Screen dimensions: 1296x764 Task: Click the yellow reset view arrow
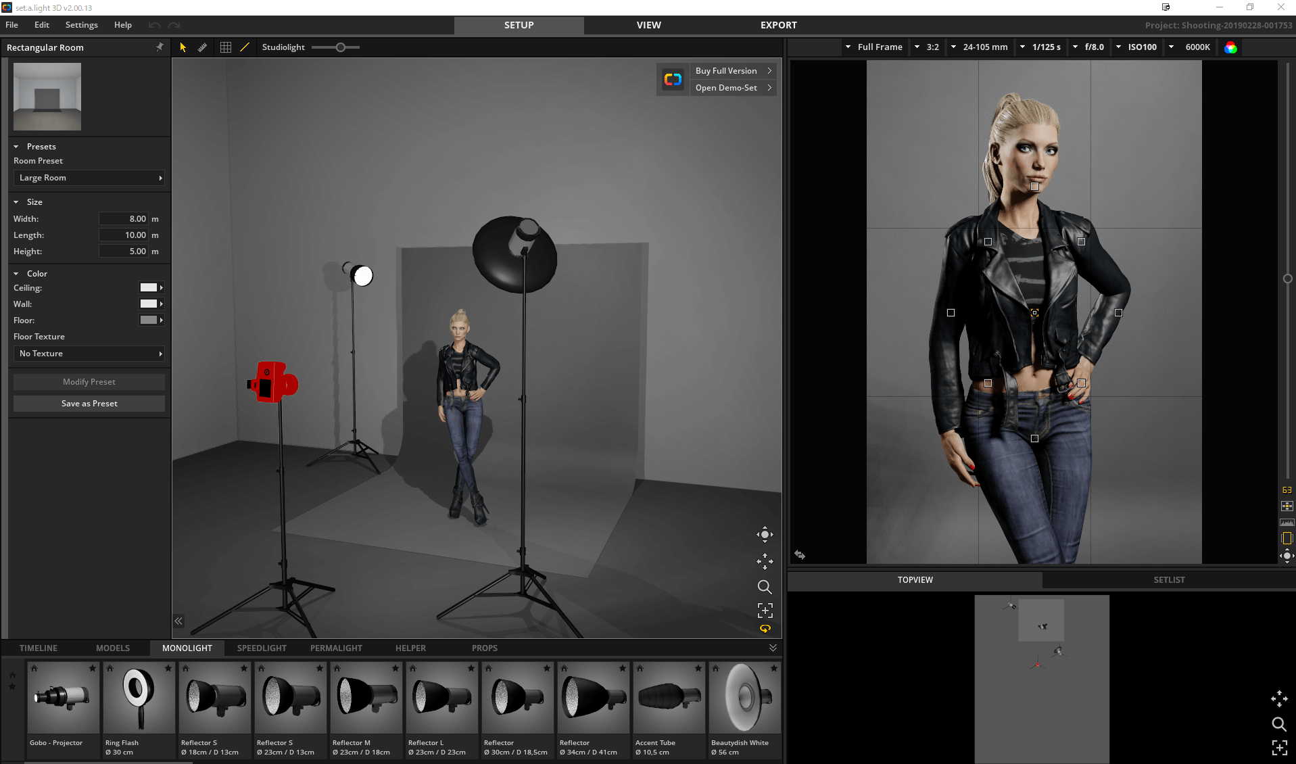[x=765, y=629]
